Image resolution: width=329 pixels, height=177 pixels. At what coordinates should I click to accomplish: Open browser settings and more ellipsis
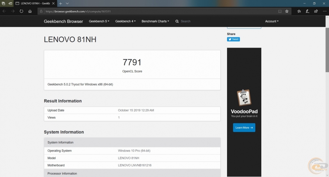[x=325, y=11]
